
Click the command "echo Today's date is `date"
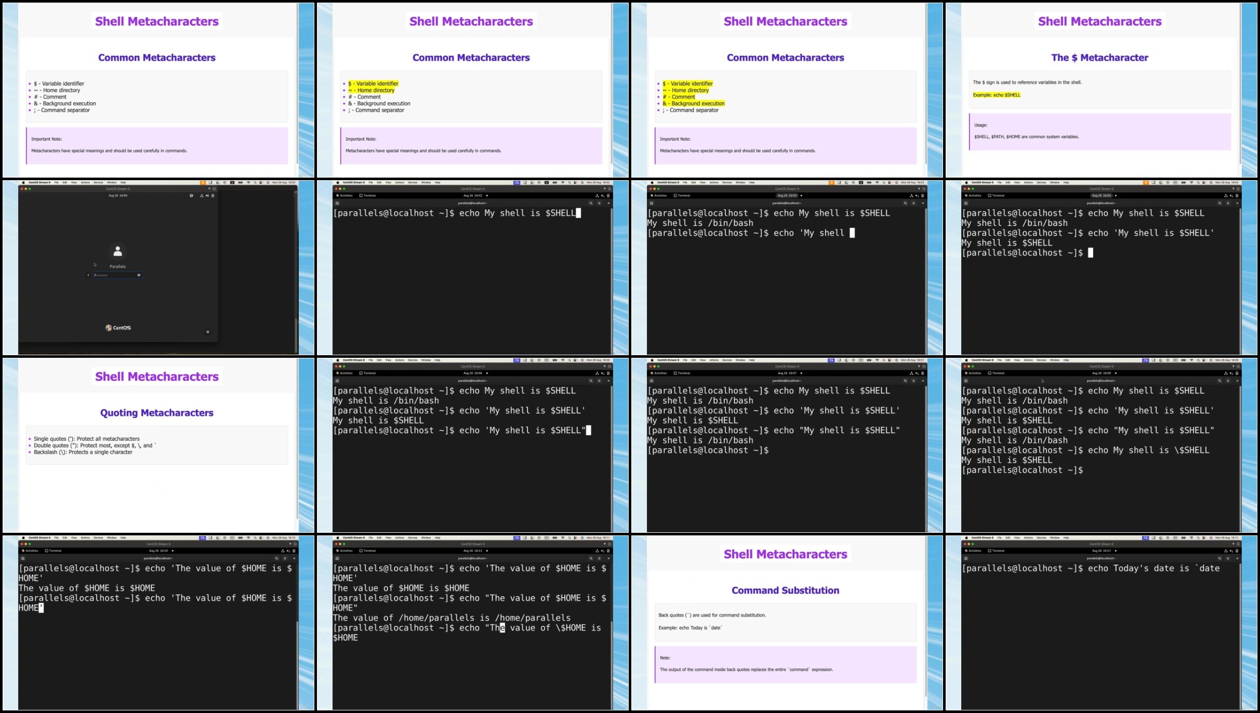point(1153,569)
